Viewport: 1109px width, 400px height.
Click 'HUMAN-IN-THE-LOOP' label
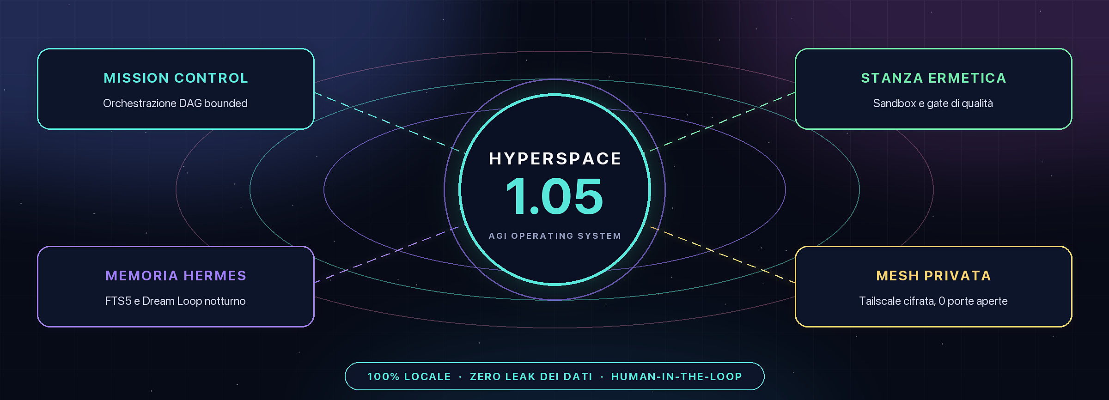pyautogui.click(x=676, y=376)
